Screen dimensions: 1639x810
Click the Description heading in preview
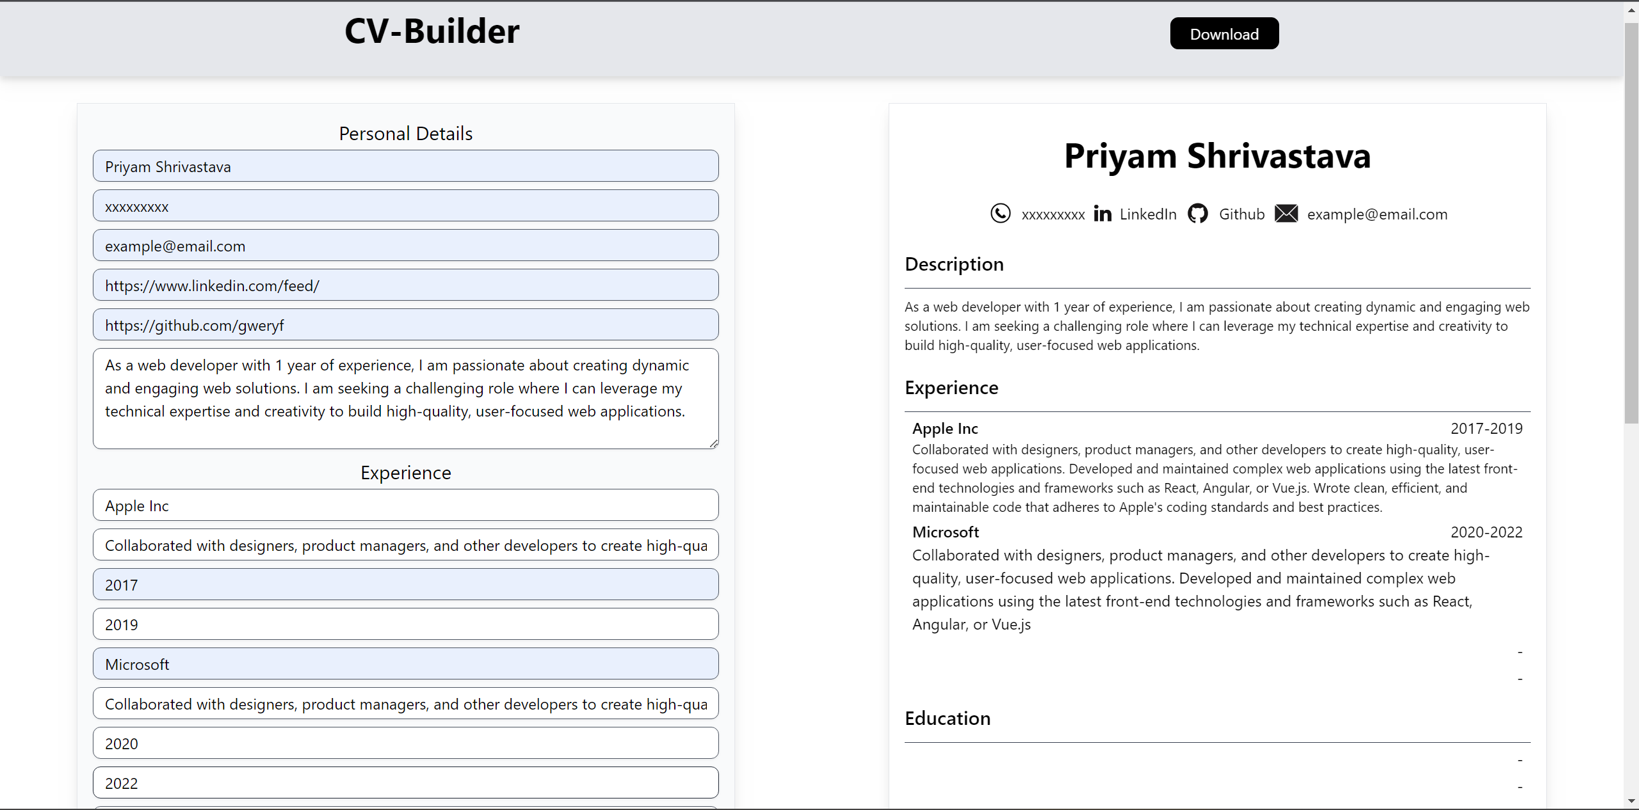954,264
